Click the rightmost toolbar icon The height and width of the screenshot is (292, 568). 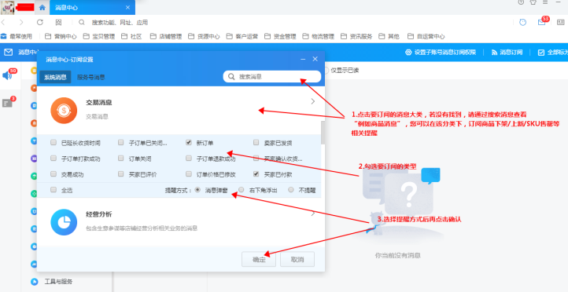[560, 23]
